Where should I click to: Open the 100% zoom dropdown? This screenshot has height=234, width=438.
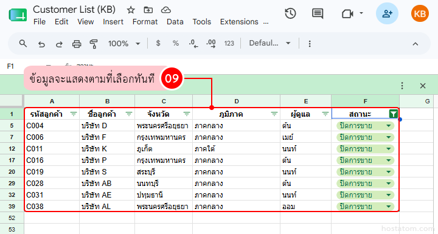click(124, 44)
